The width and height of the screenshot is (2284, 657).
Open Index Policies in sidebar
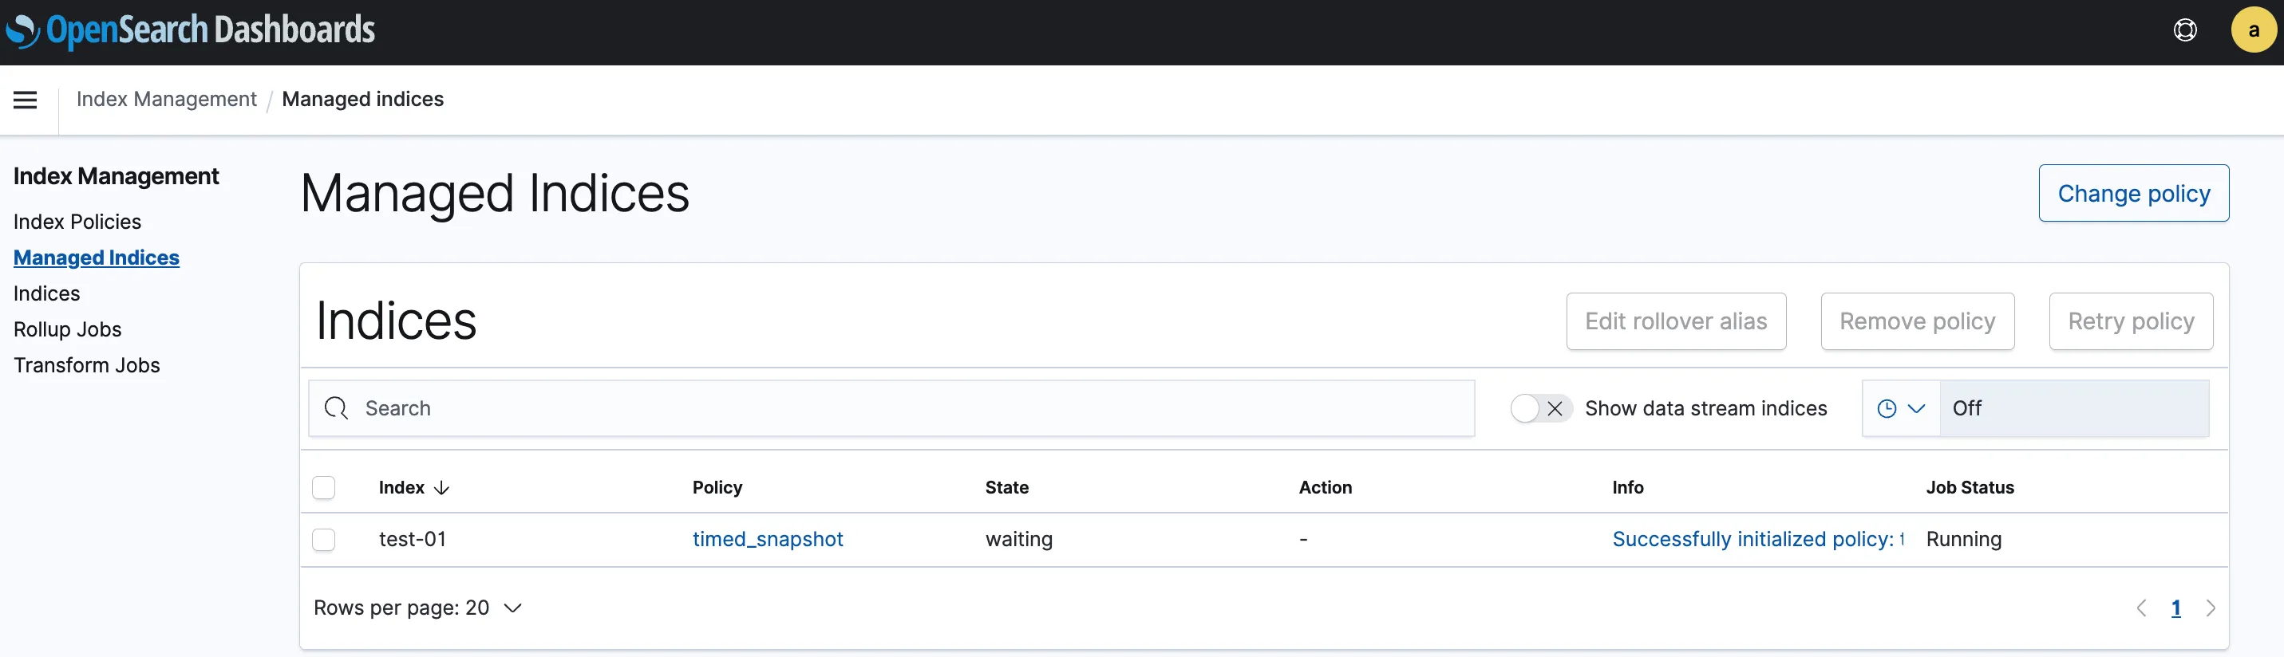pos(77,222)
